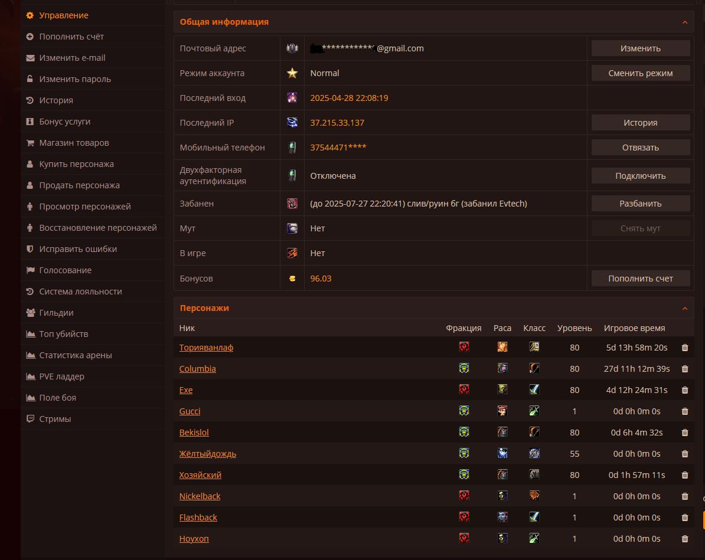Click trash icon in Nickelback row
Image resolution: width=705 pixels, height=560 pixels.
[x=685, y=496]
